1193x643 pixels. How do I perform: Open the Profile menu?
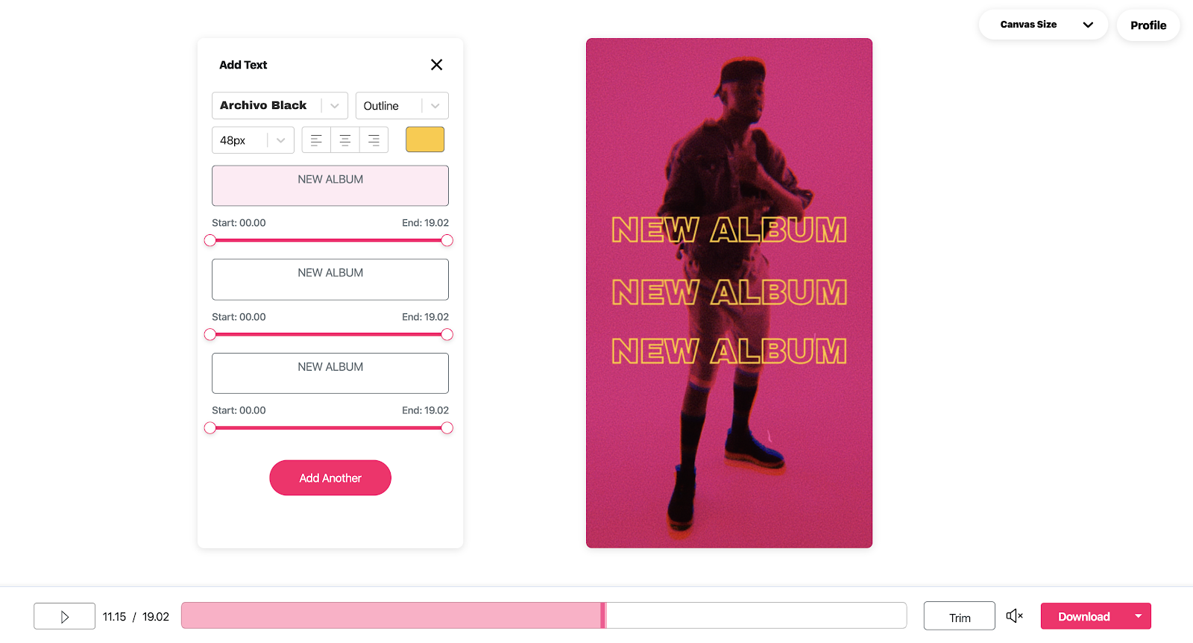[x=1148, y=25]
